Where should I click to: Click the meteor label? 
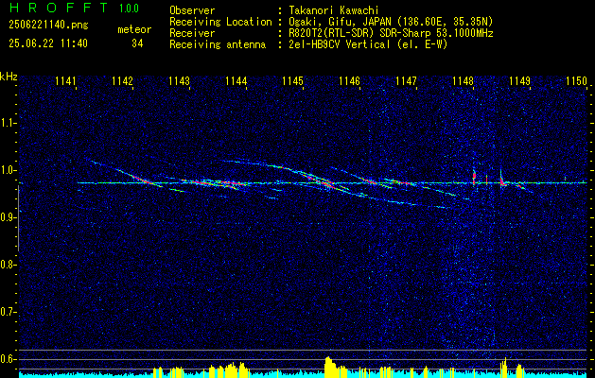tap(134, 29)
